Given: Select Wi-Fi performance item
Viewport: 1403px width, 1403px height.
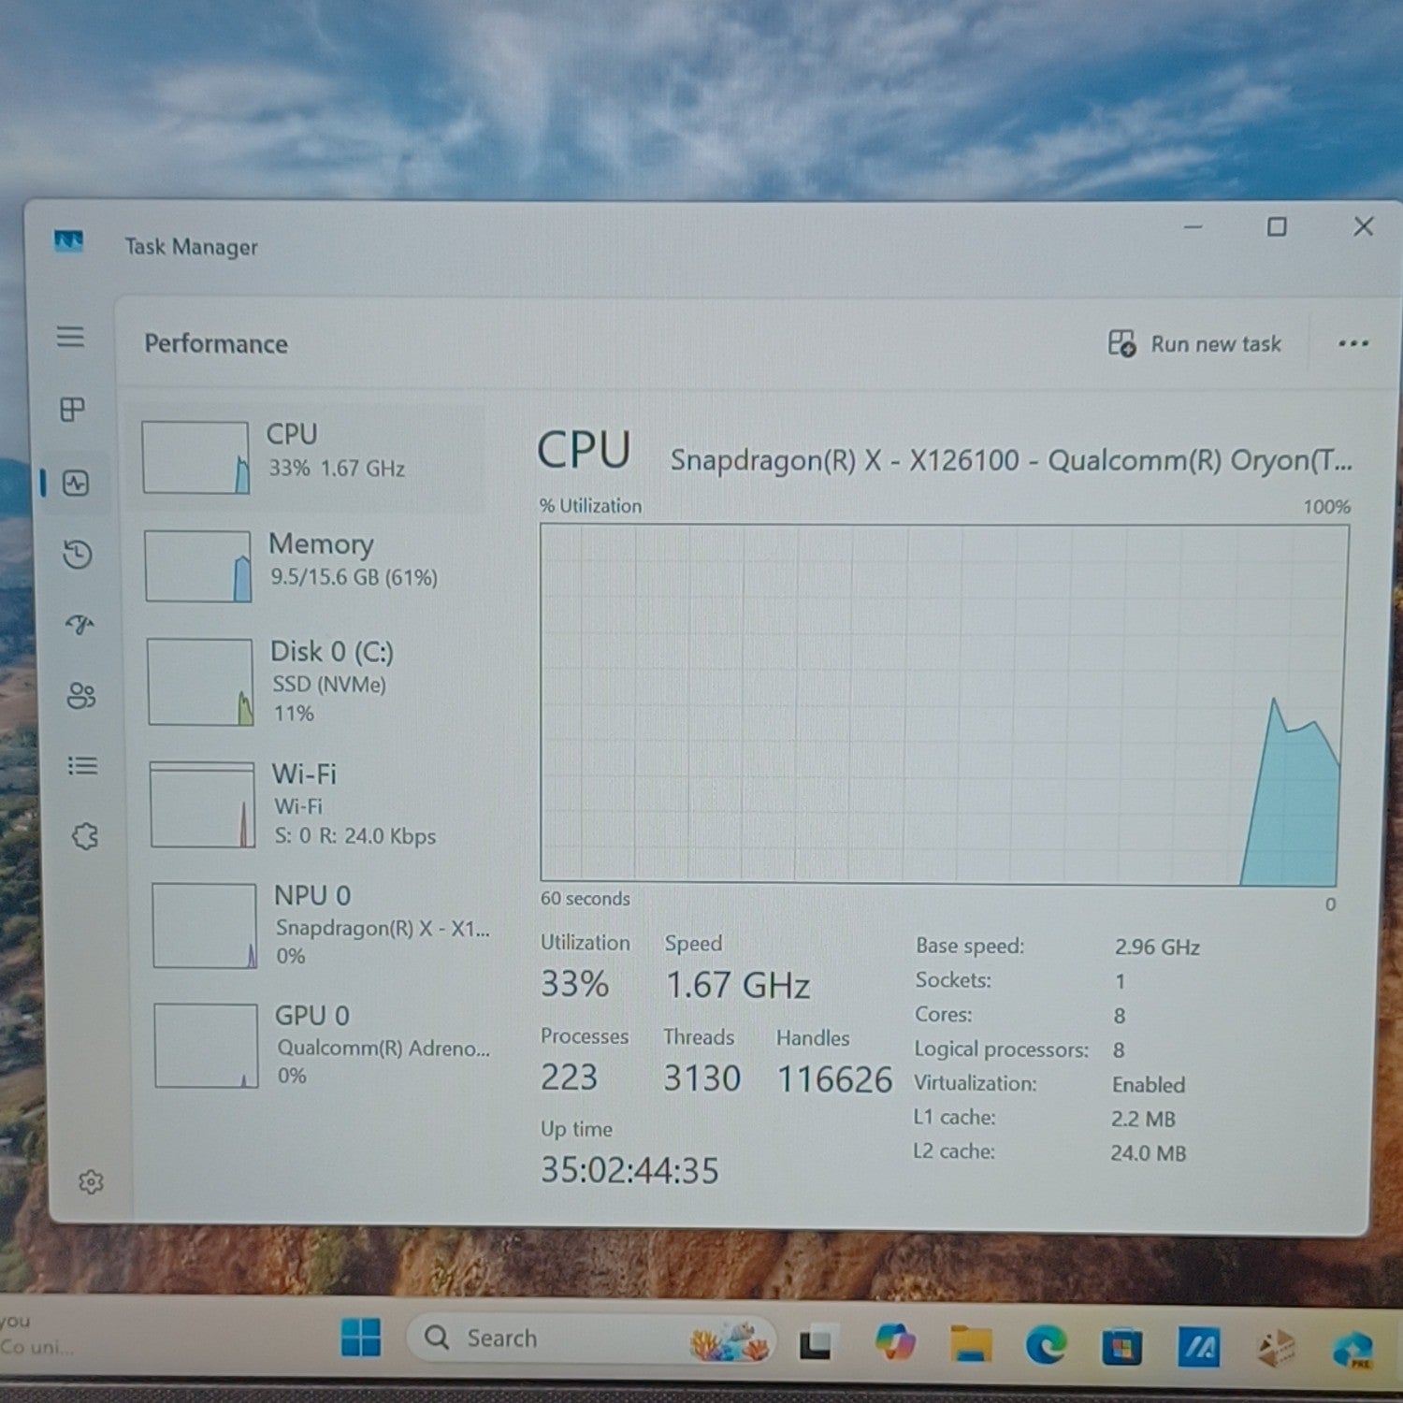Looking at the screenshot, I should tap(314, 804).
